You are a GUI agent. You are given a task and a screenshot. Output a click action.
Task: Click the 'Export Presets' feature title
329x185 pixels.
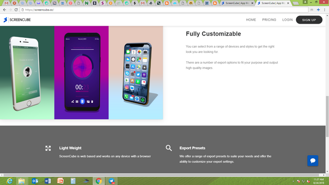[192, 148]
